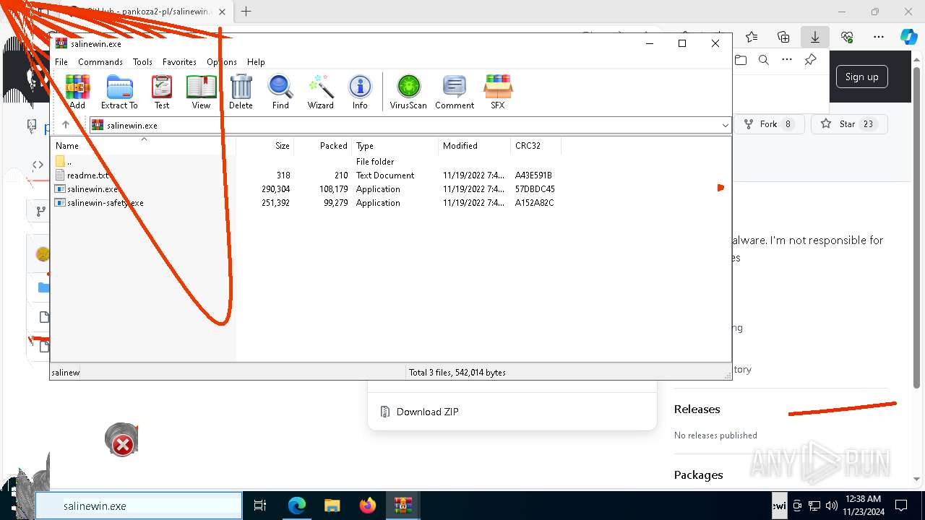Launch Microsoft Edge from the taskbar

pyautogui.click(x=296, y=506)
